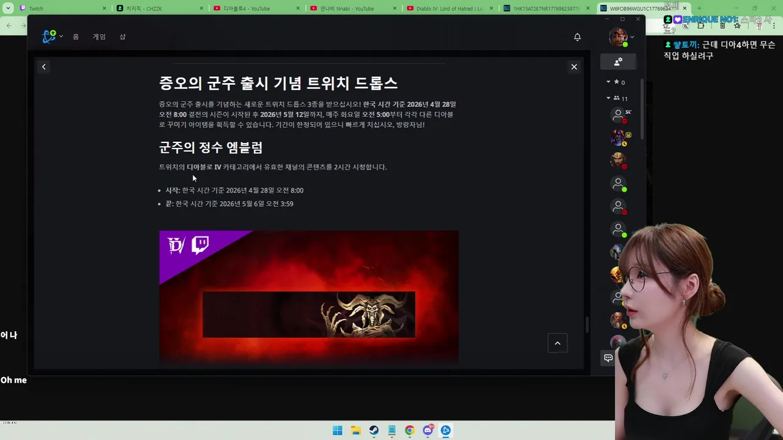The height and width of the screenshot is (440, 783).
Task: Open new browser tab with plus button
Action: pos(699,9)
